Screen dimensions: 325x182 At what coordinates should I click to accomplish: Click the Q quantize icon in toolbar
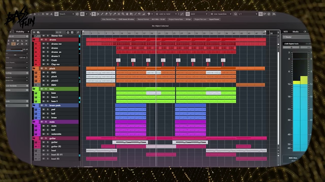(x=236, y=14)
